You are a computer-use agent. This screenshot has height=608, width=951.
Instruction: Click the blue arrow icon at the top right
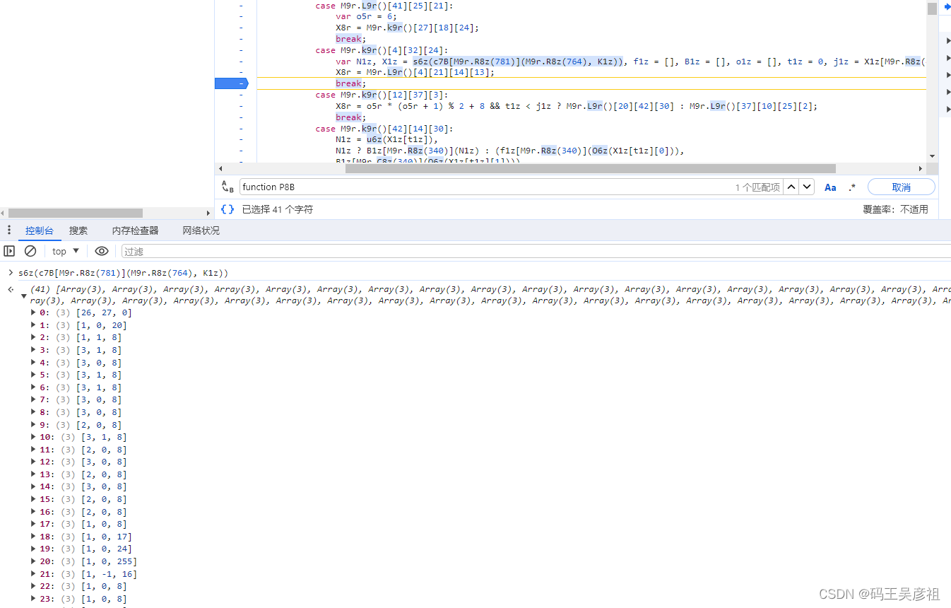click(x=947, y=6)
